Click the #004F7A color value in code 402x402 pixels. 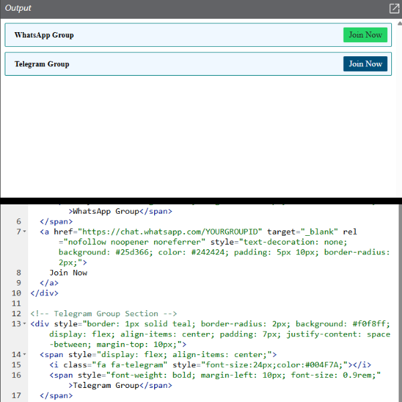[x=322, y=365]
